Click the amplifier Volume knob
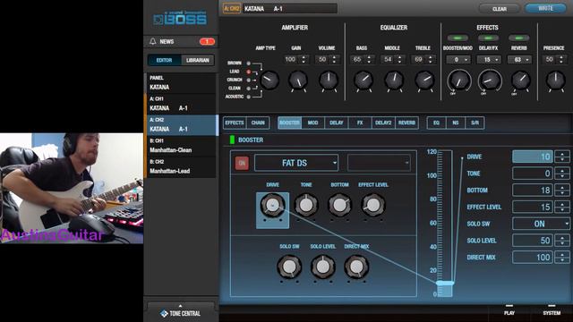The width and height of the screenshot is (573, 322). (x=329, y=80)
